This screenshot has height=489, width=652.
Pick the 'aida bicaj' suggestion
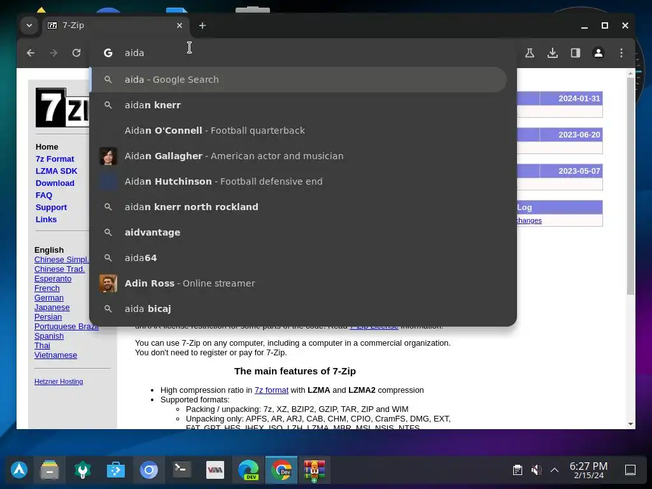click(298, 309)
